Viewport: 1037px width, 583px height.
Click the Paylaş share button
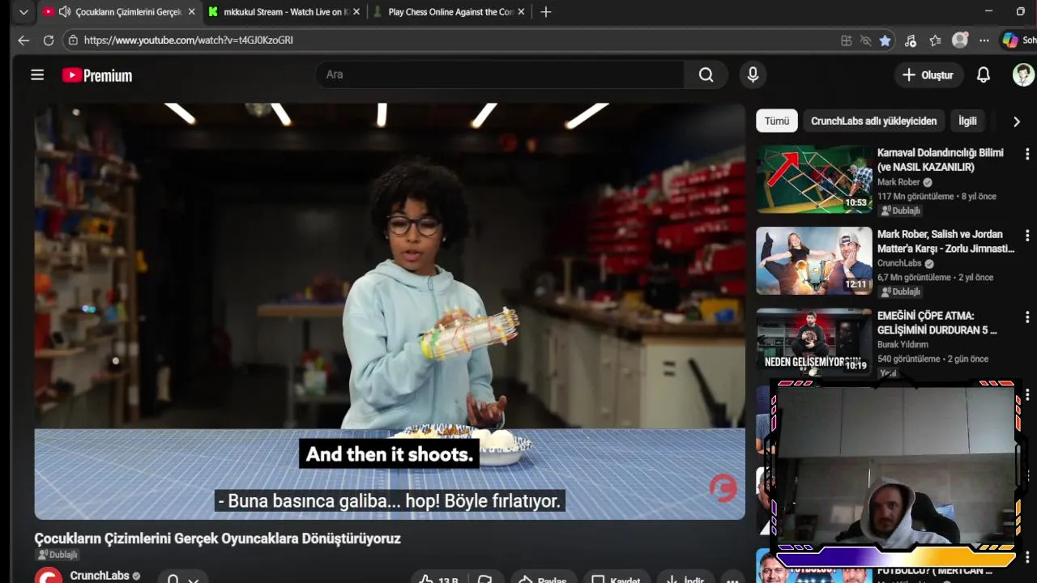click(544, 579)
